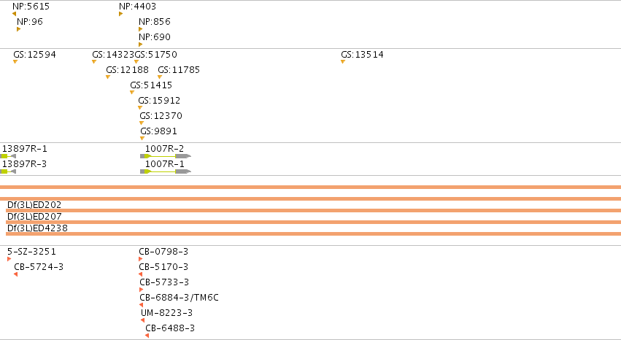Click the CB-5724-3 insertion label
Screen dimensions: 621x340
click(39, 267)
